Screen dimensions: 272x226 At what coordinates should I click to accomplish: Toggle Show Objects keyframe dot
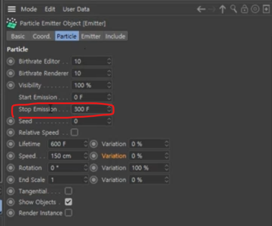point(11,202)
